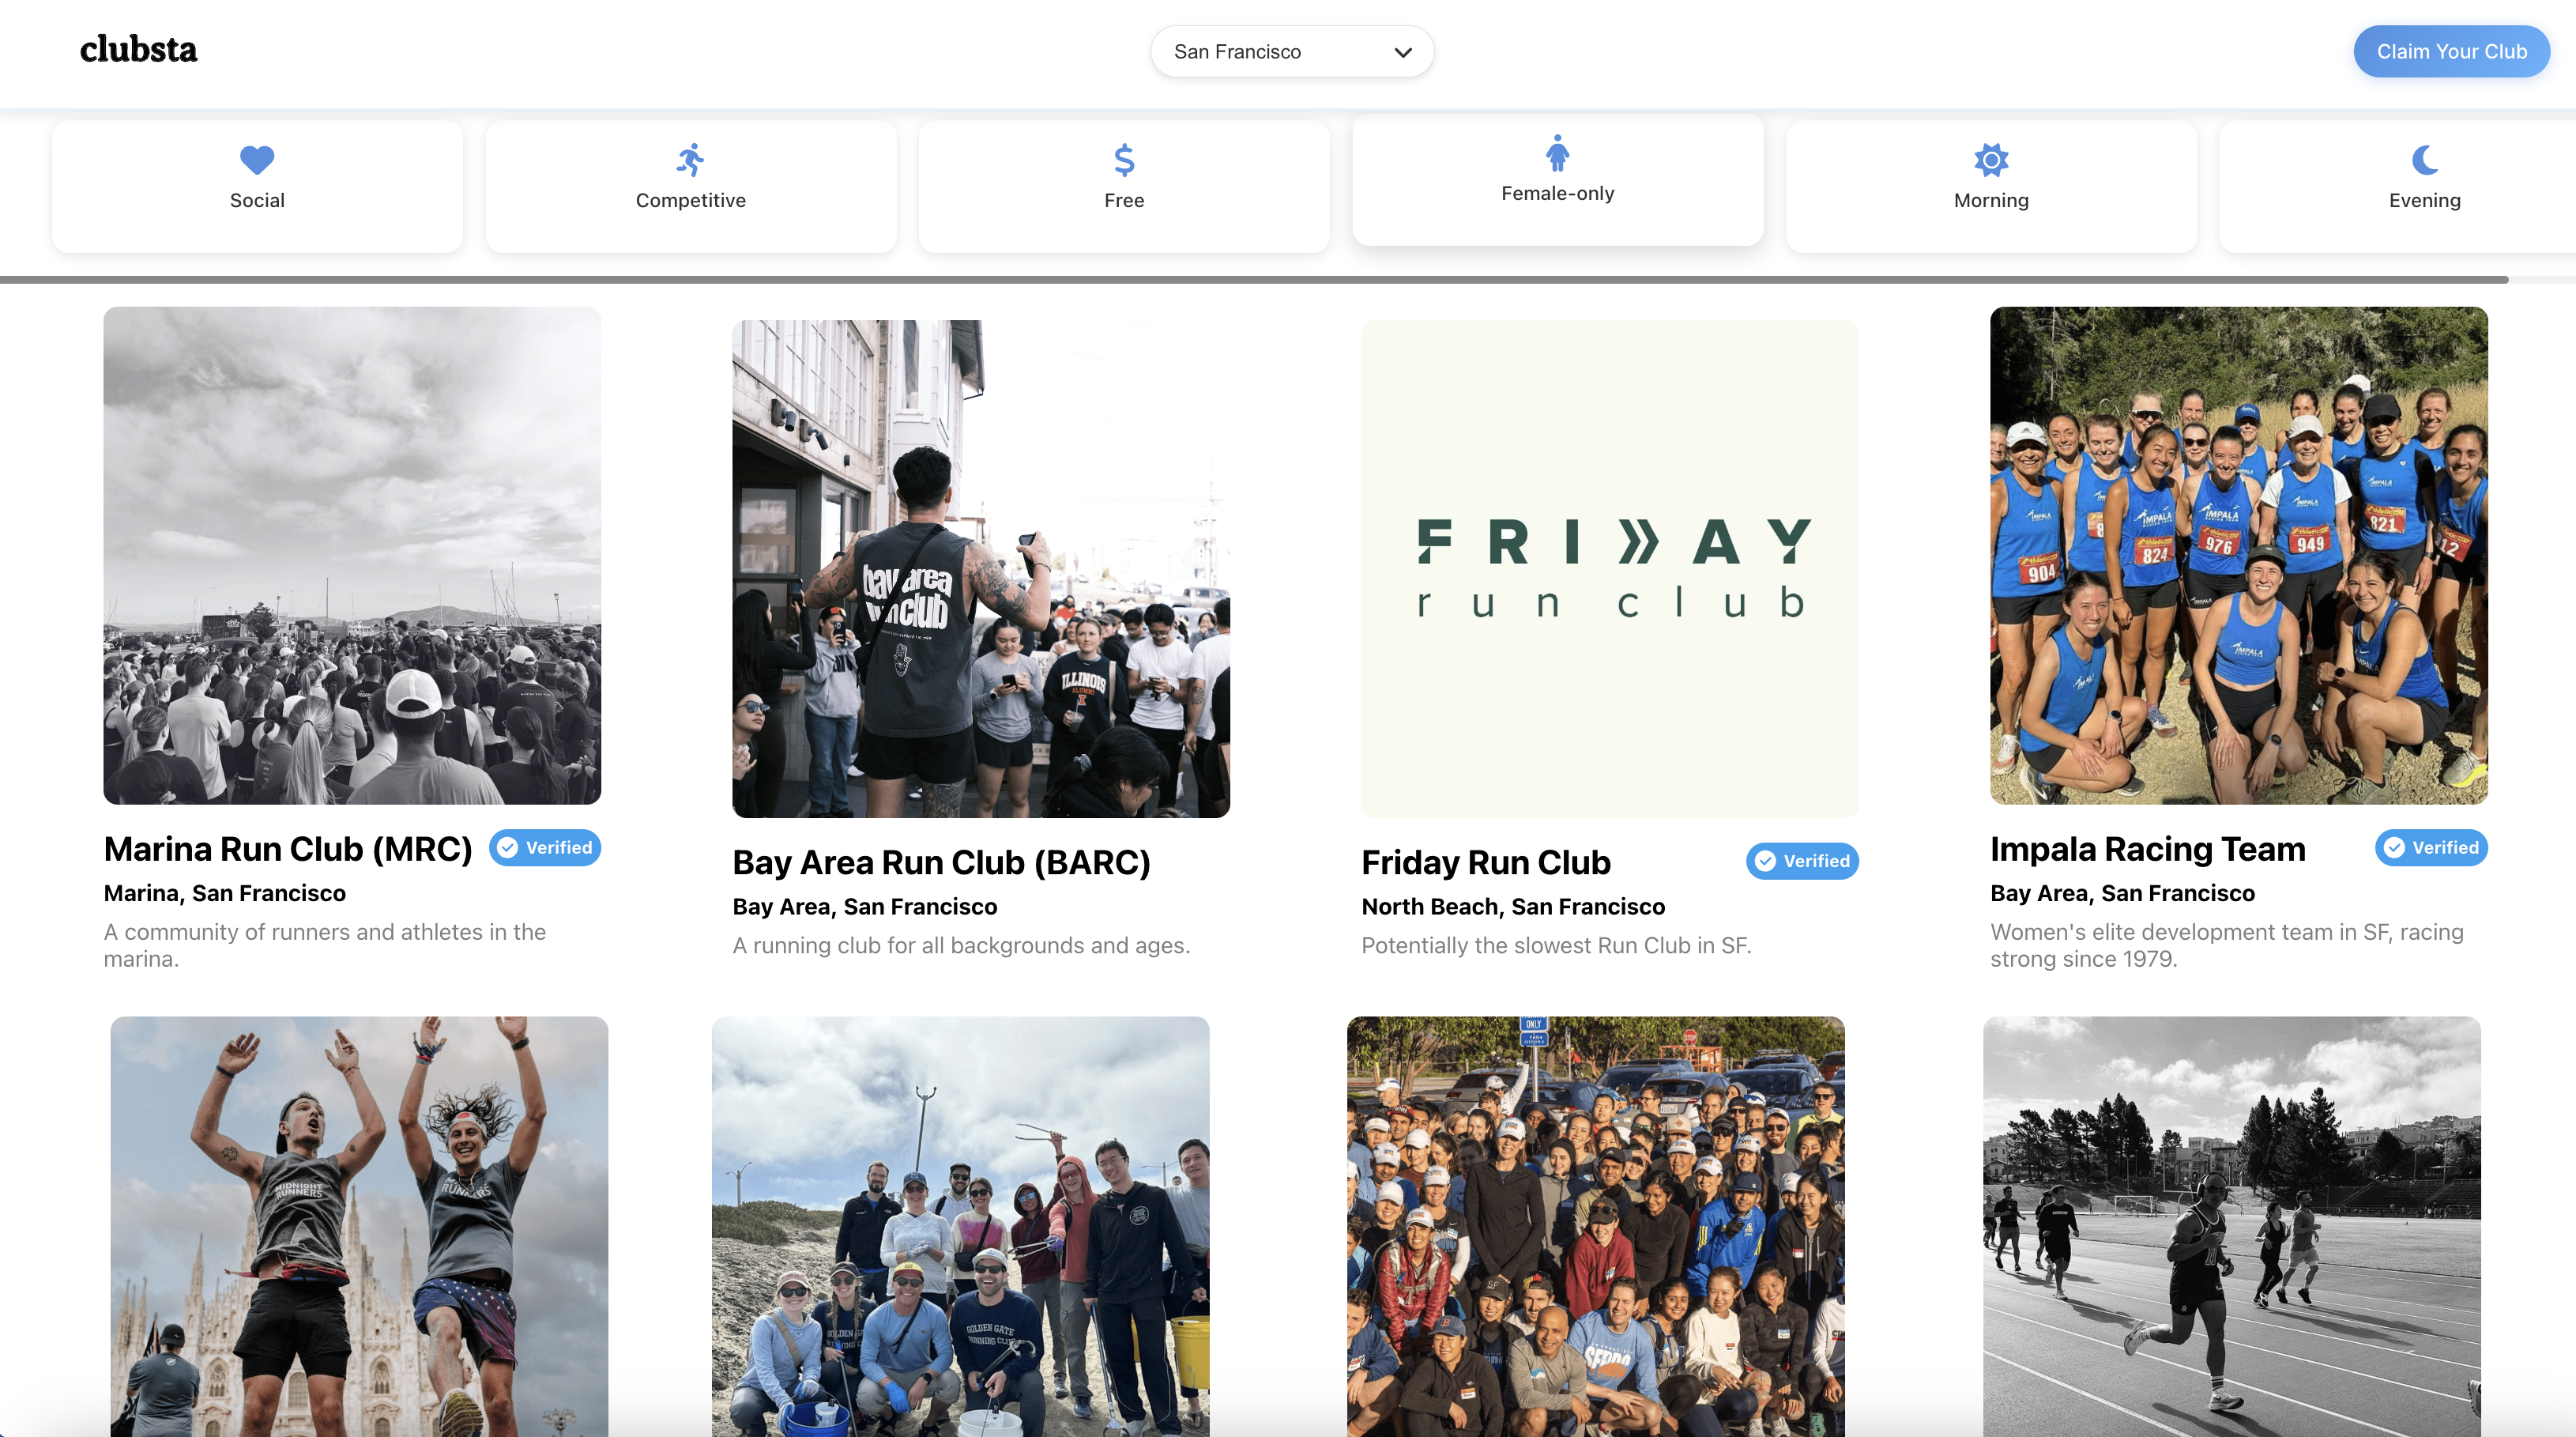Click "North Beach, San Francisco" location text
2576x1437 pixels.
1513,906
